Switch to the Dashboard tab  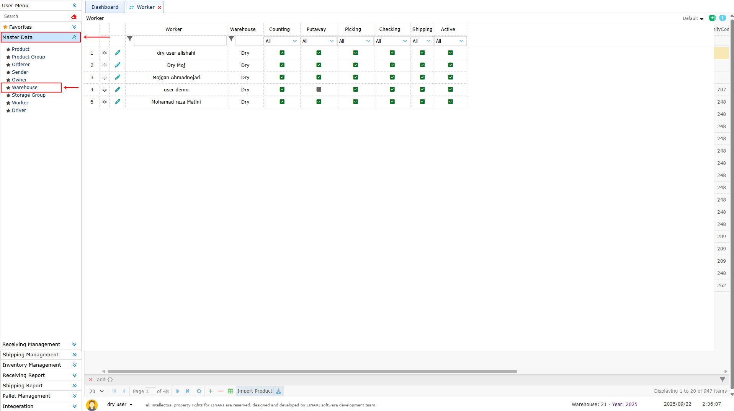pyautogui.click(x=105, y=7)
